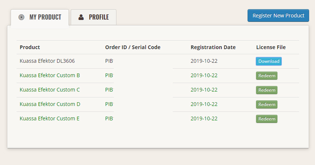Redeem license for Efektor Custom D
Image resolution: width=315 pixels, height=165 pixels.
point(267,104)
